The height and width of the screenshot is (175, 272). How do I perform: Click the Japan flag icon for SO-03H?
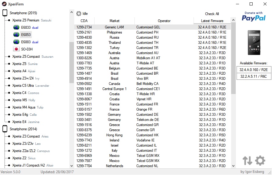16,49
